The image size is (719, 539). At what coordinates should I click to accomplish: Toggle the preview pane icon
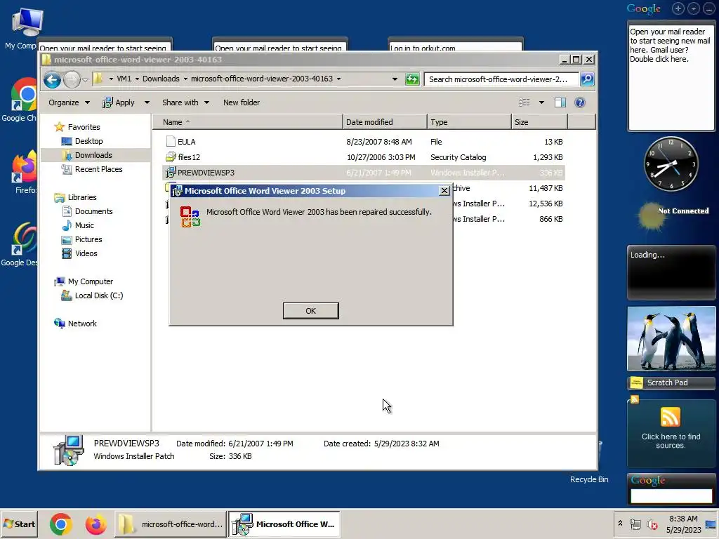tap(560, 102)
